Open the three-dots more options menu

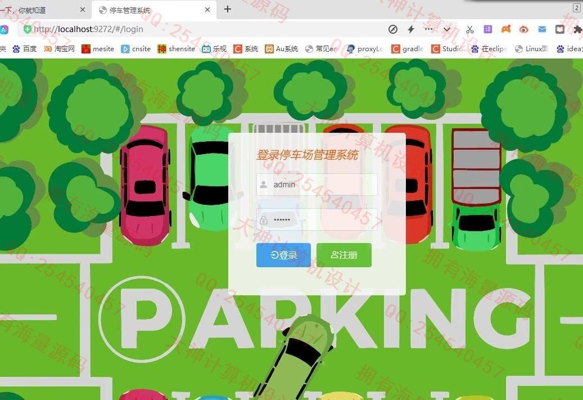(x=428, y=29)
